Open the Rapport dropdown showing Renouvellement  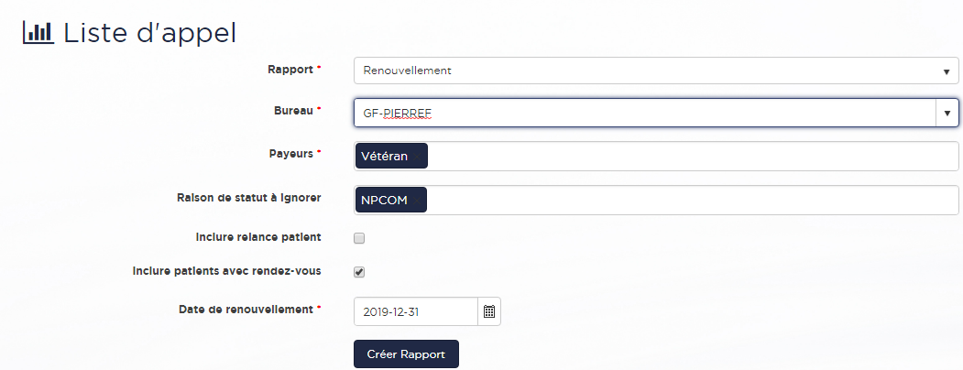655,71
